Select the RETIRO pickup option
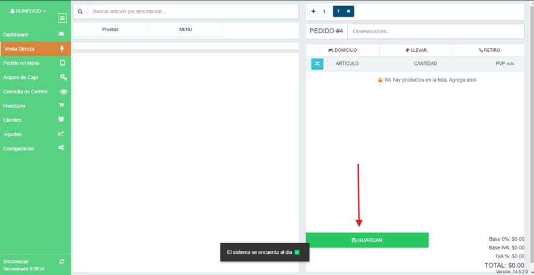Screen dimensions: 534x275 pyautogui.click(x=489, y=50)
